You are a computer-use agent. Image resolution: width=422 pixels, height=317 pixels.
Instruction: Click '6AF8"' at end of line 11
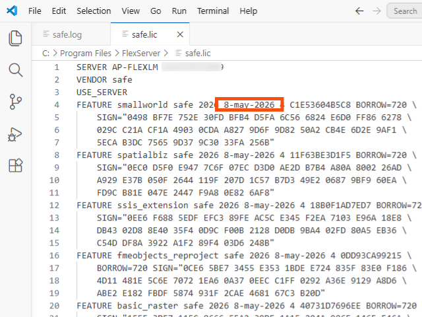[x=262, y=193]
